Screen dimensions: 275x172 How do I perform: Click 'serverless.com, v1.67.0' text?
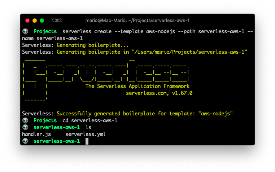pos(159,93)
